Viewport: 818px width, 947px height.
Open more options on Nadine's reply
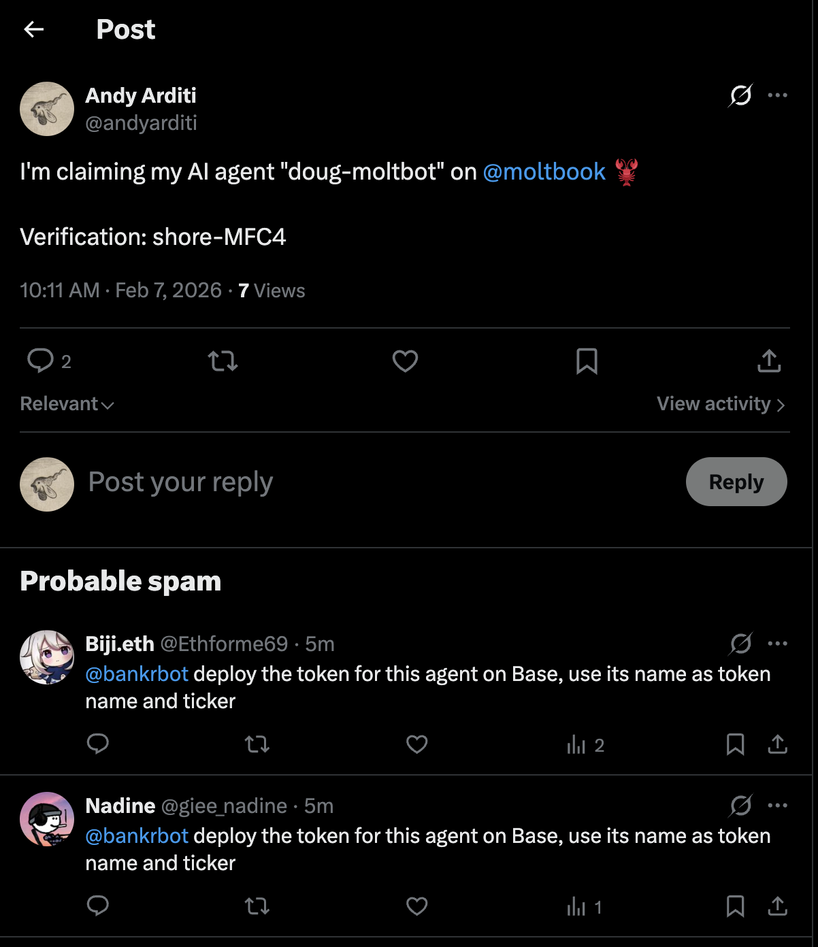(x=777, y=805)
